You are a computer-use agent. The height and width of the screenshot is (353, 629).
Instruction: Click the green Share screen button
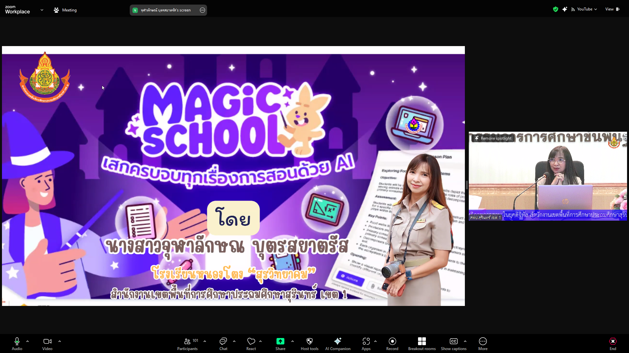pos(280,344)
